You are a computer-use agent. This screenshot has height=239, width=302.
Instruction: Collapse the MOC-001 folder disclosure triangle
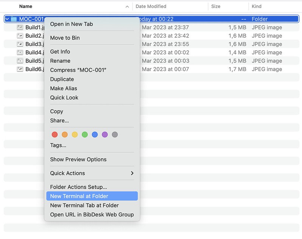(7, 19)
